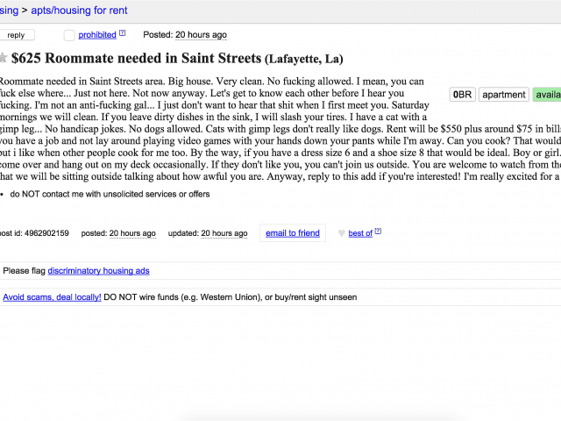Click the green available tag
This screenshot has width=561, height=421.
tap(547, 95)
